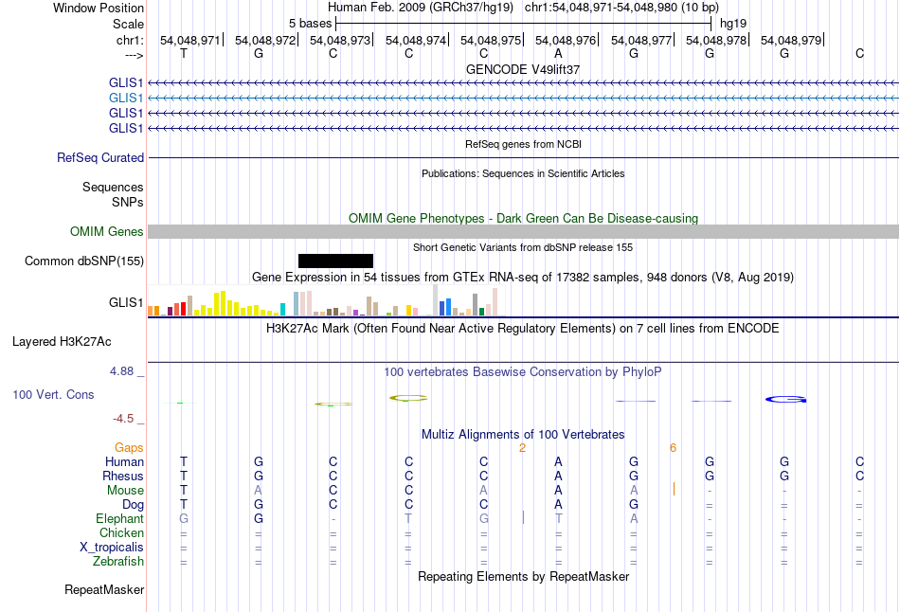This screenshot has height=612, width=900.
Task: Click the Dog species label
Action: (x=134, y=505)
